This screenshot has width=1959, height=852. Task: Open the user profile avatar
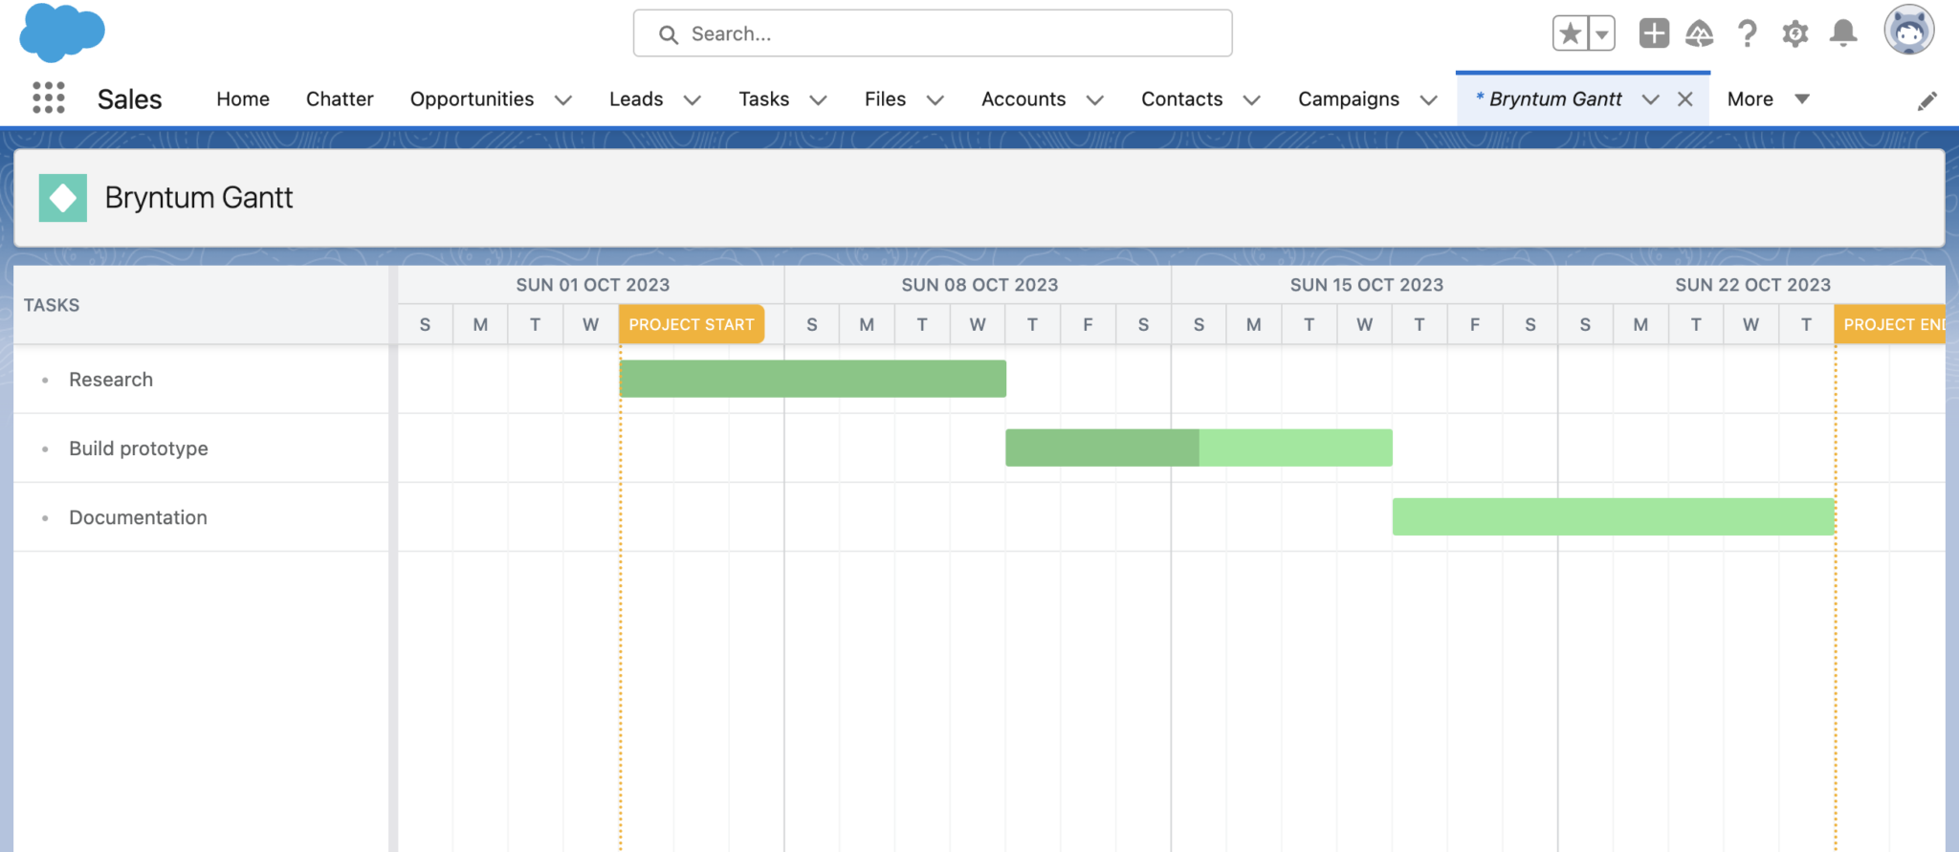1908,31
